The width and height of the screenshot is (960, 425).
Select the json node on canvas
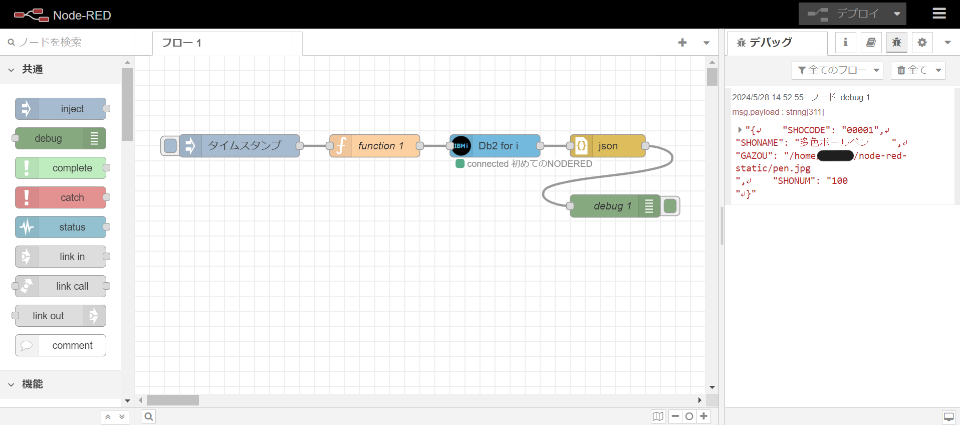tap(608, 146)
